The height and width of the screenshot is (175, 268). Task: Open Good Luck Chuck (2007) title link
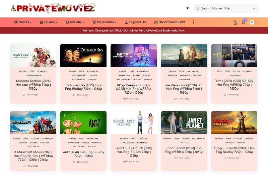(x=134, y=152)
